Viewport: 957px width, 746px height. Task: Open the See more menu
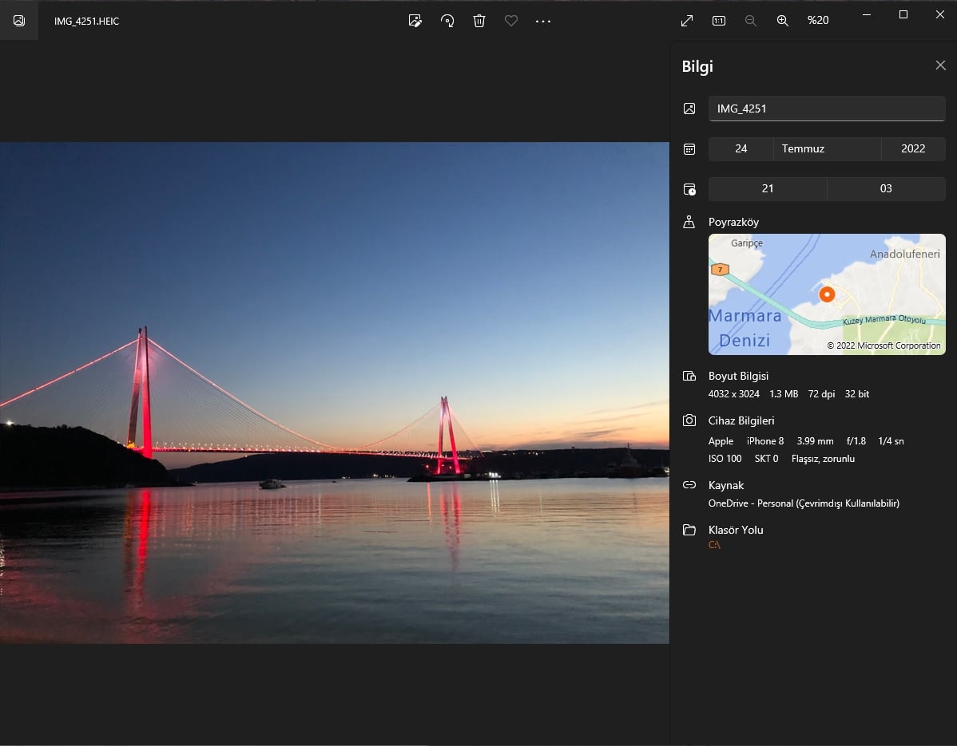tap(543, 21)
